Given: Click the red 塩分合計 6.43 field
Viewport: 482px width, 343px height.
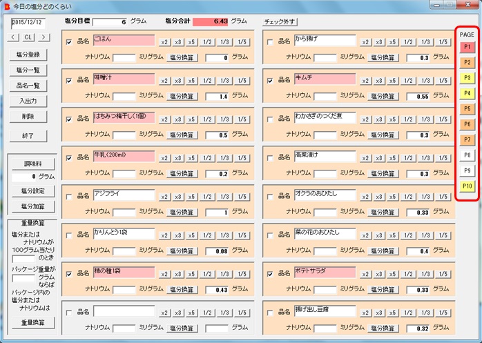Looking at the screenshot, I should pyautogui.click(x=211, y=21).
